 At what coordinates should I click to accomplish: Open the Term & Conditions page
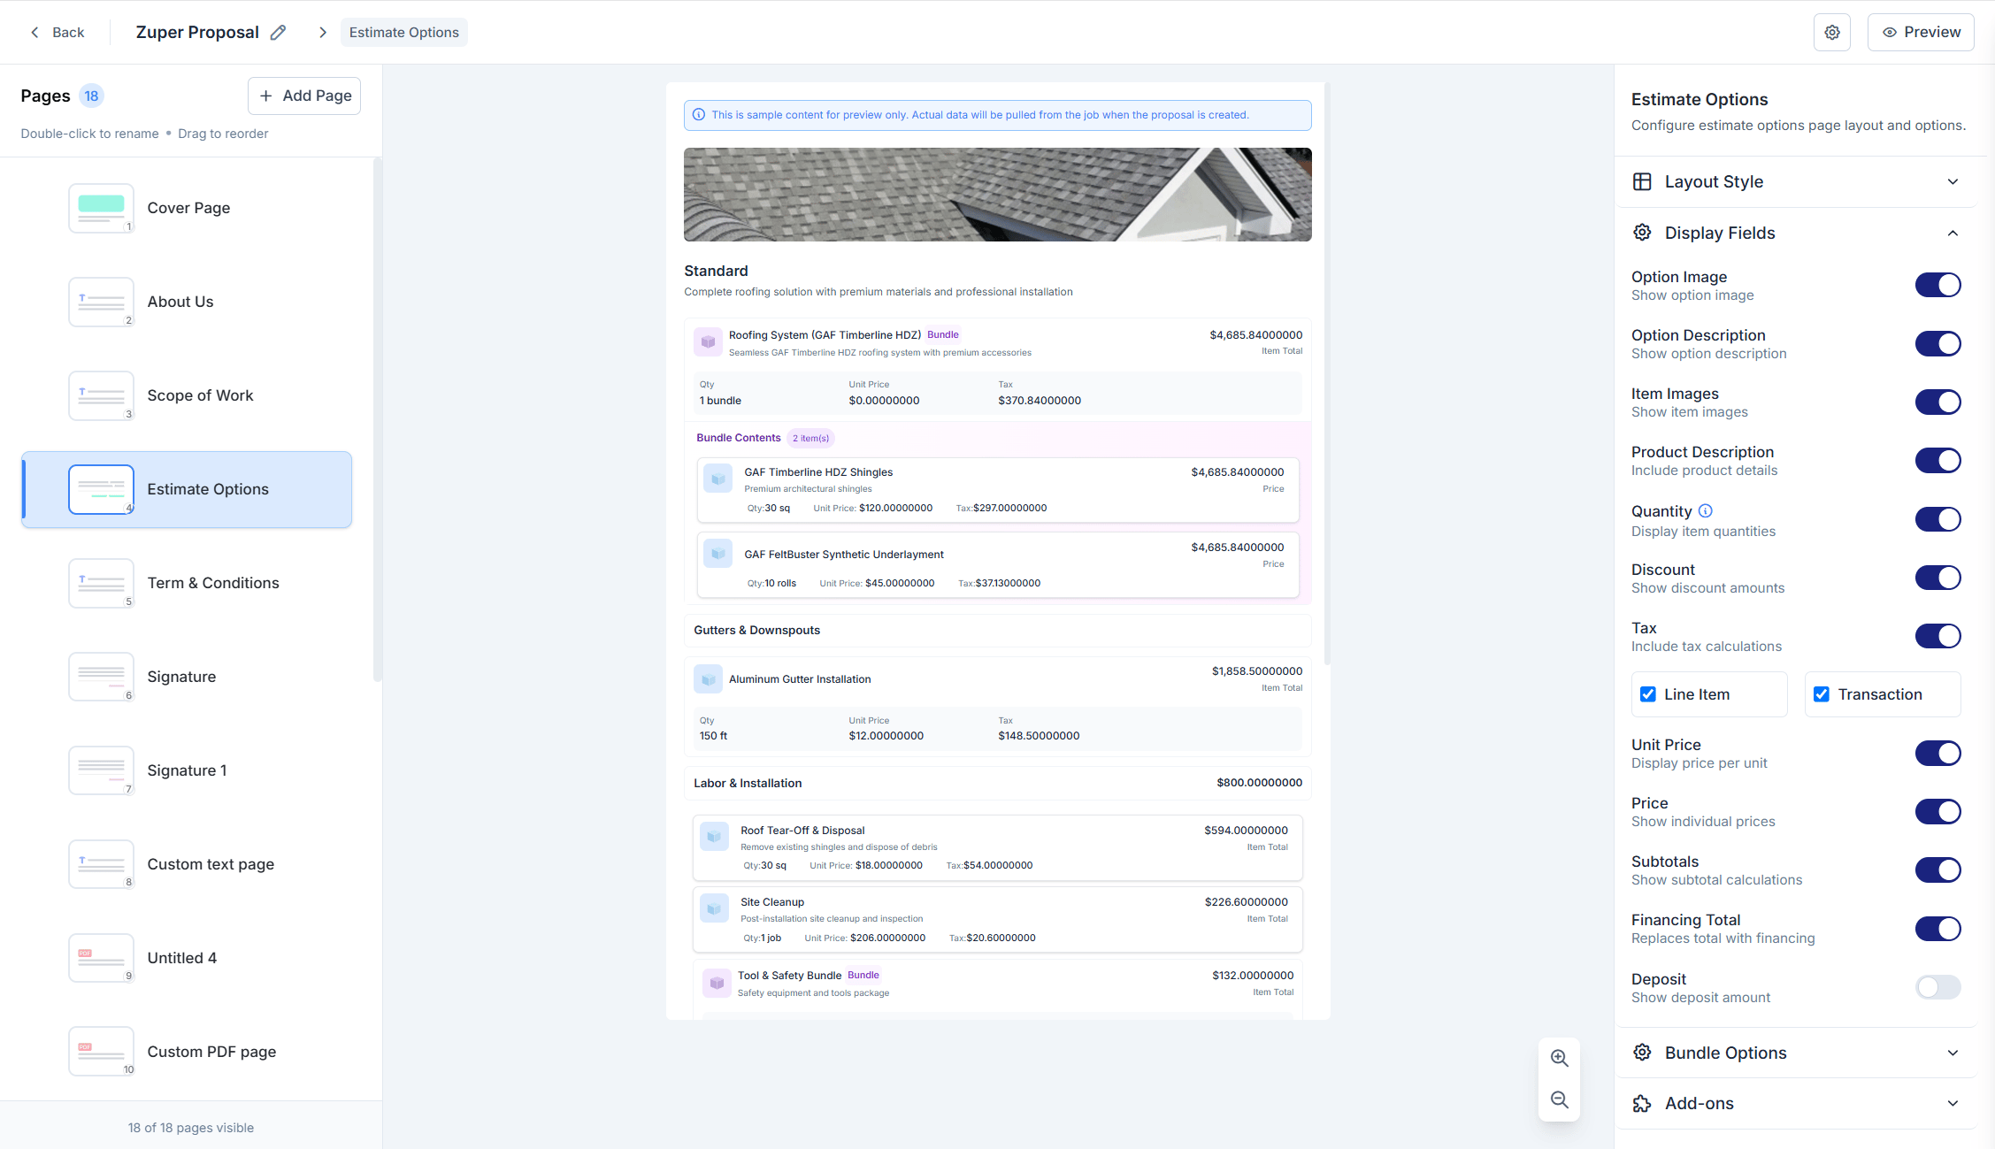187,583
